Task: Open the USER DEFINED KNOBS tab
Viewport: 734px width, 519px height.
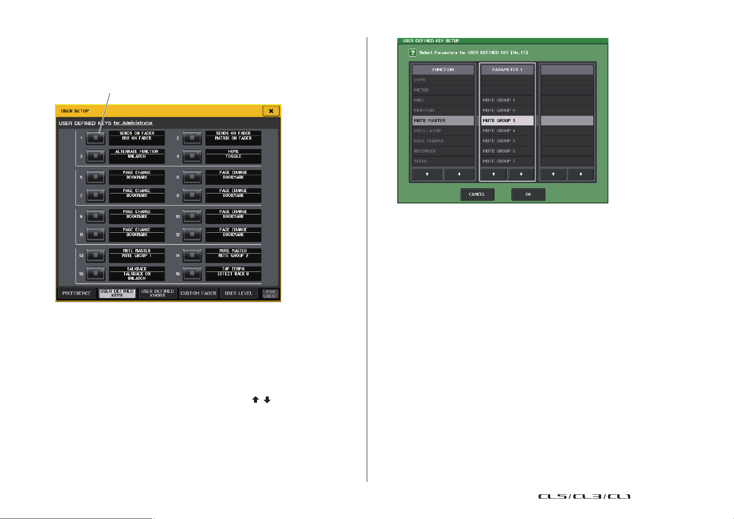Action: point(157,293)
